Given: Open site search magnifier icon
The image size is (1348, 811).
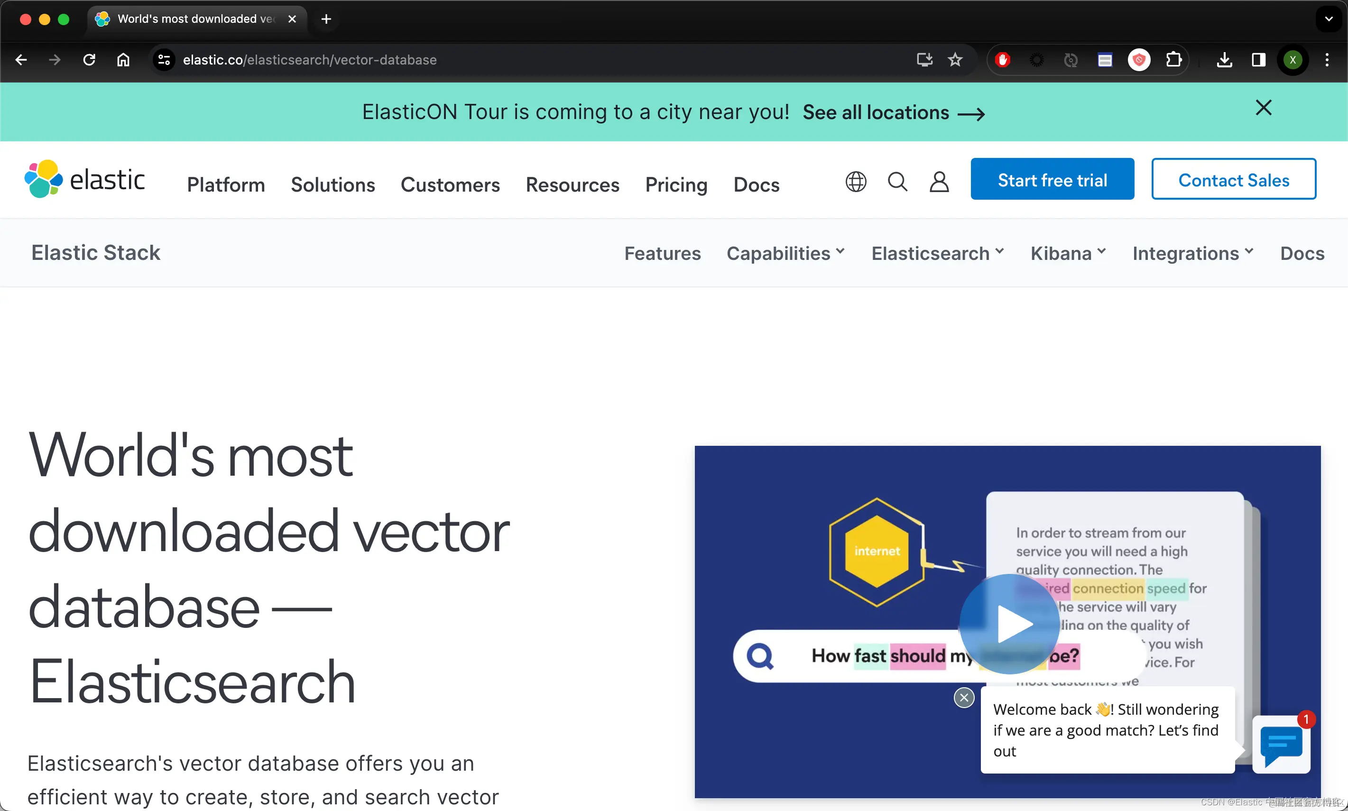Looking at the screenshot, I should tap(897, 182).
